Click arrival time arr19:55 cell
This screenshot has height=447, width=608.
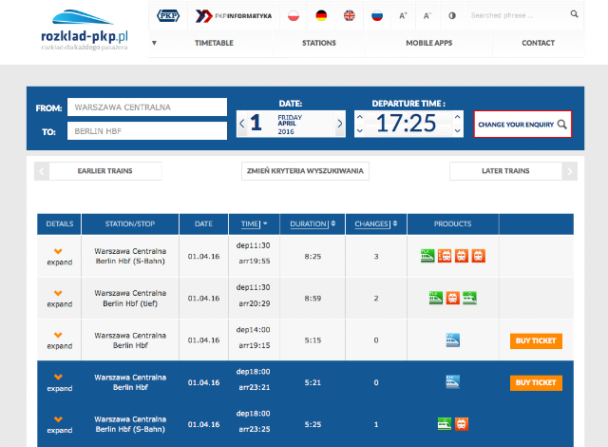(x=254, y=262)
